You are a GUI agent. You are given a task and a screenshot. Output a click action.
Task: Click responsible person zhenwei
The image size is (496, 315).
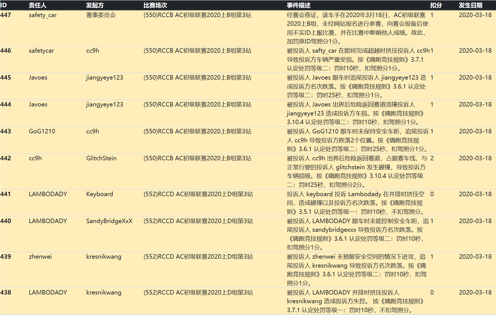click(40, 257)
